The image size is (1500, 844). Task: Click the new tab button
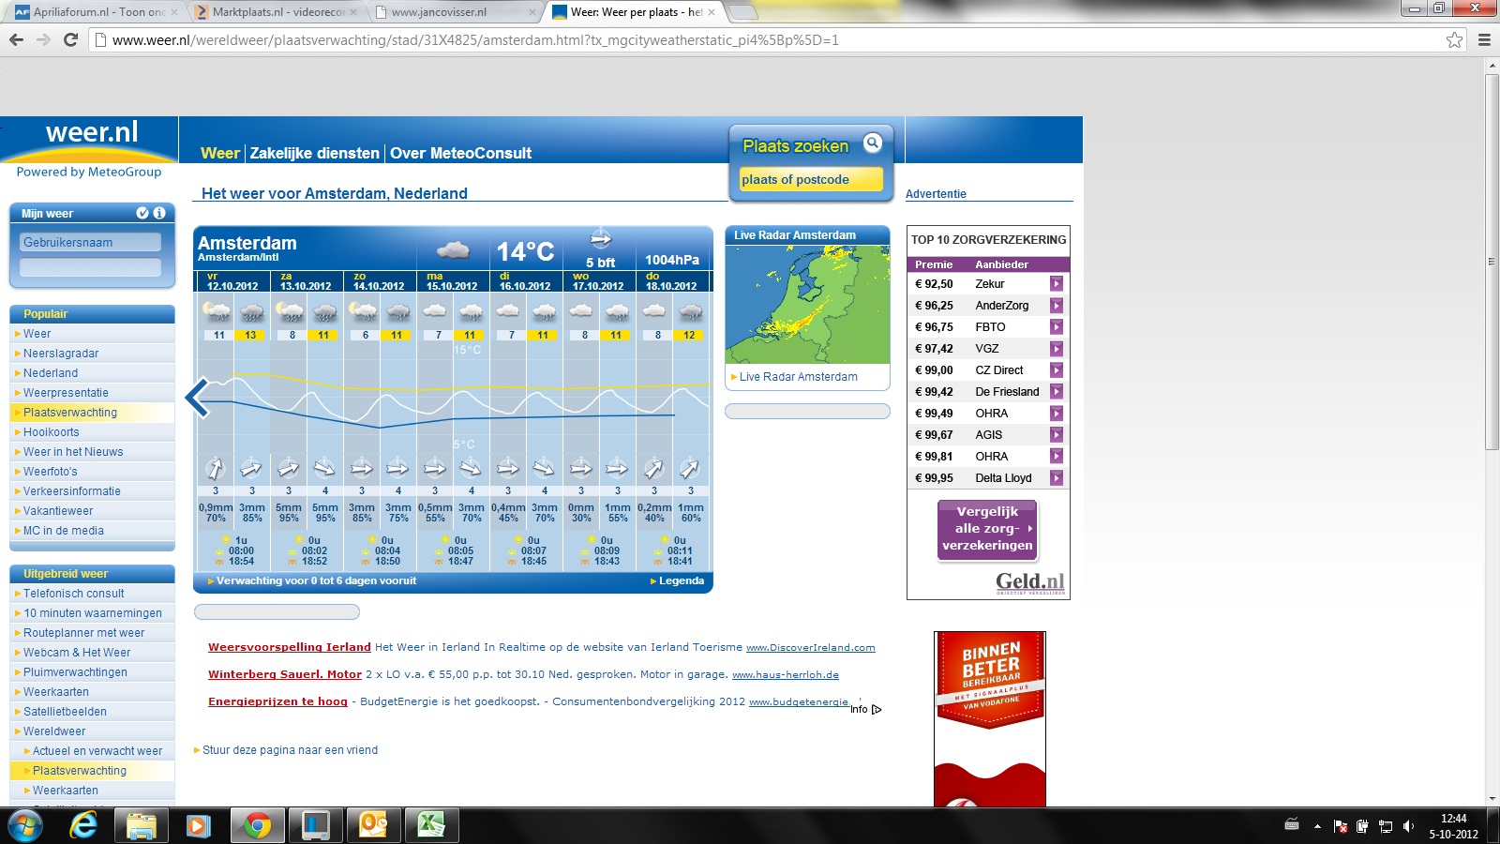pyautogui.click(x=742, y=12)
